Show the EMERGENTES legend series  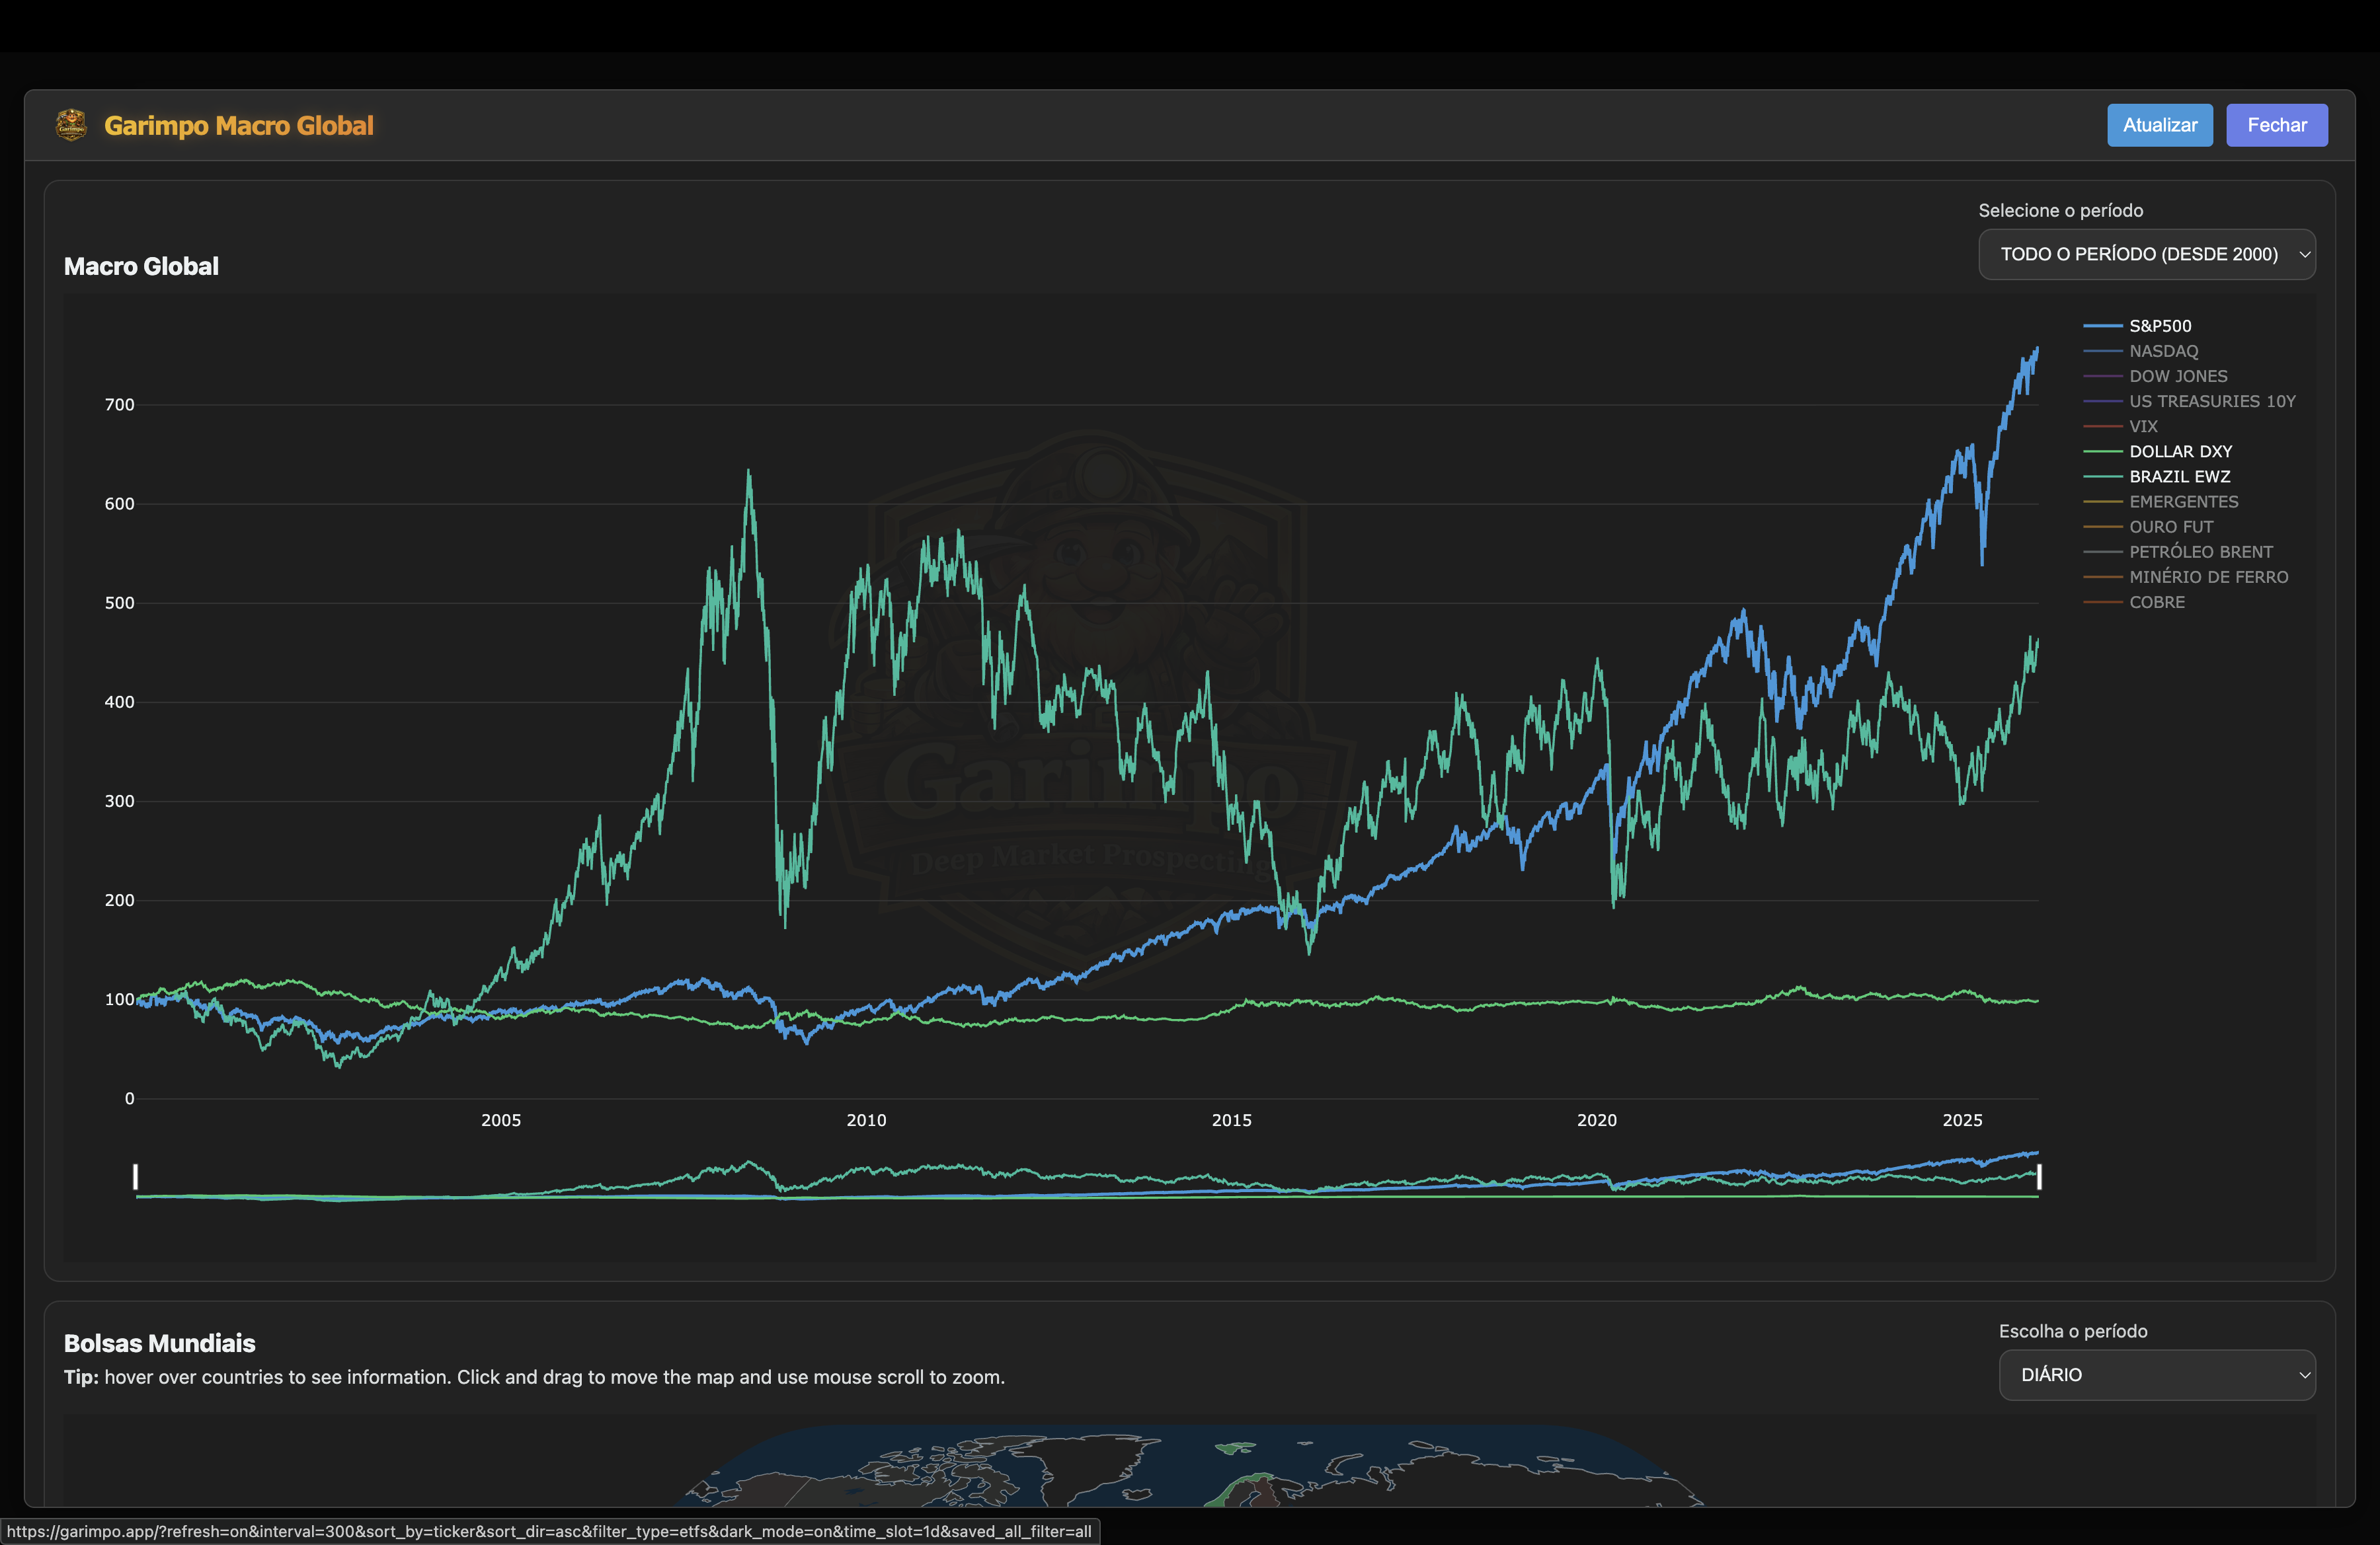2183,502
